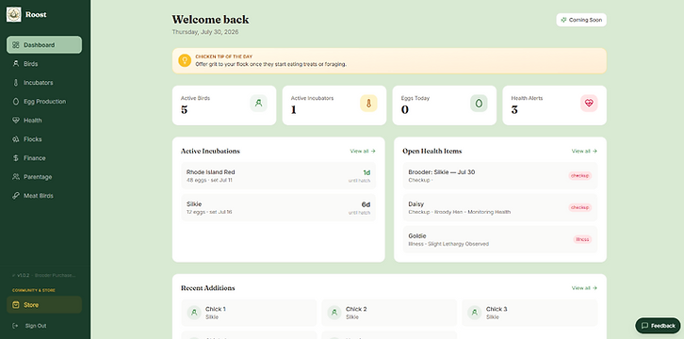Open Dashboard in the sidebar
This screenshot has width=684, height=339.
click(x=44, y=45)
